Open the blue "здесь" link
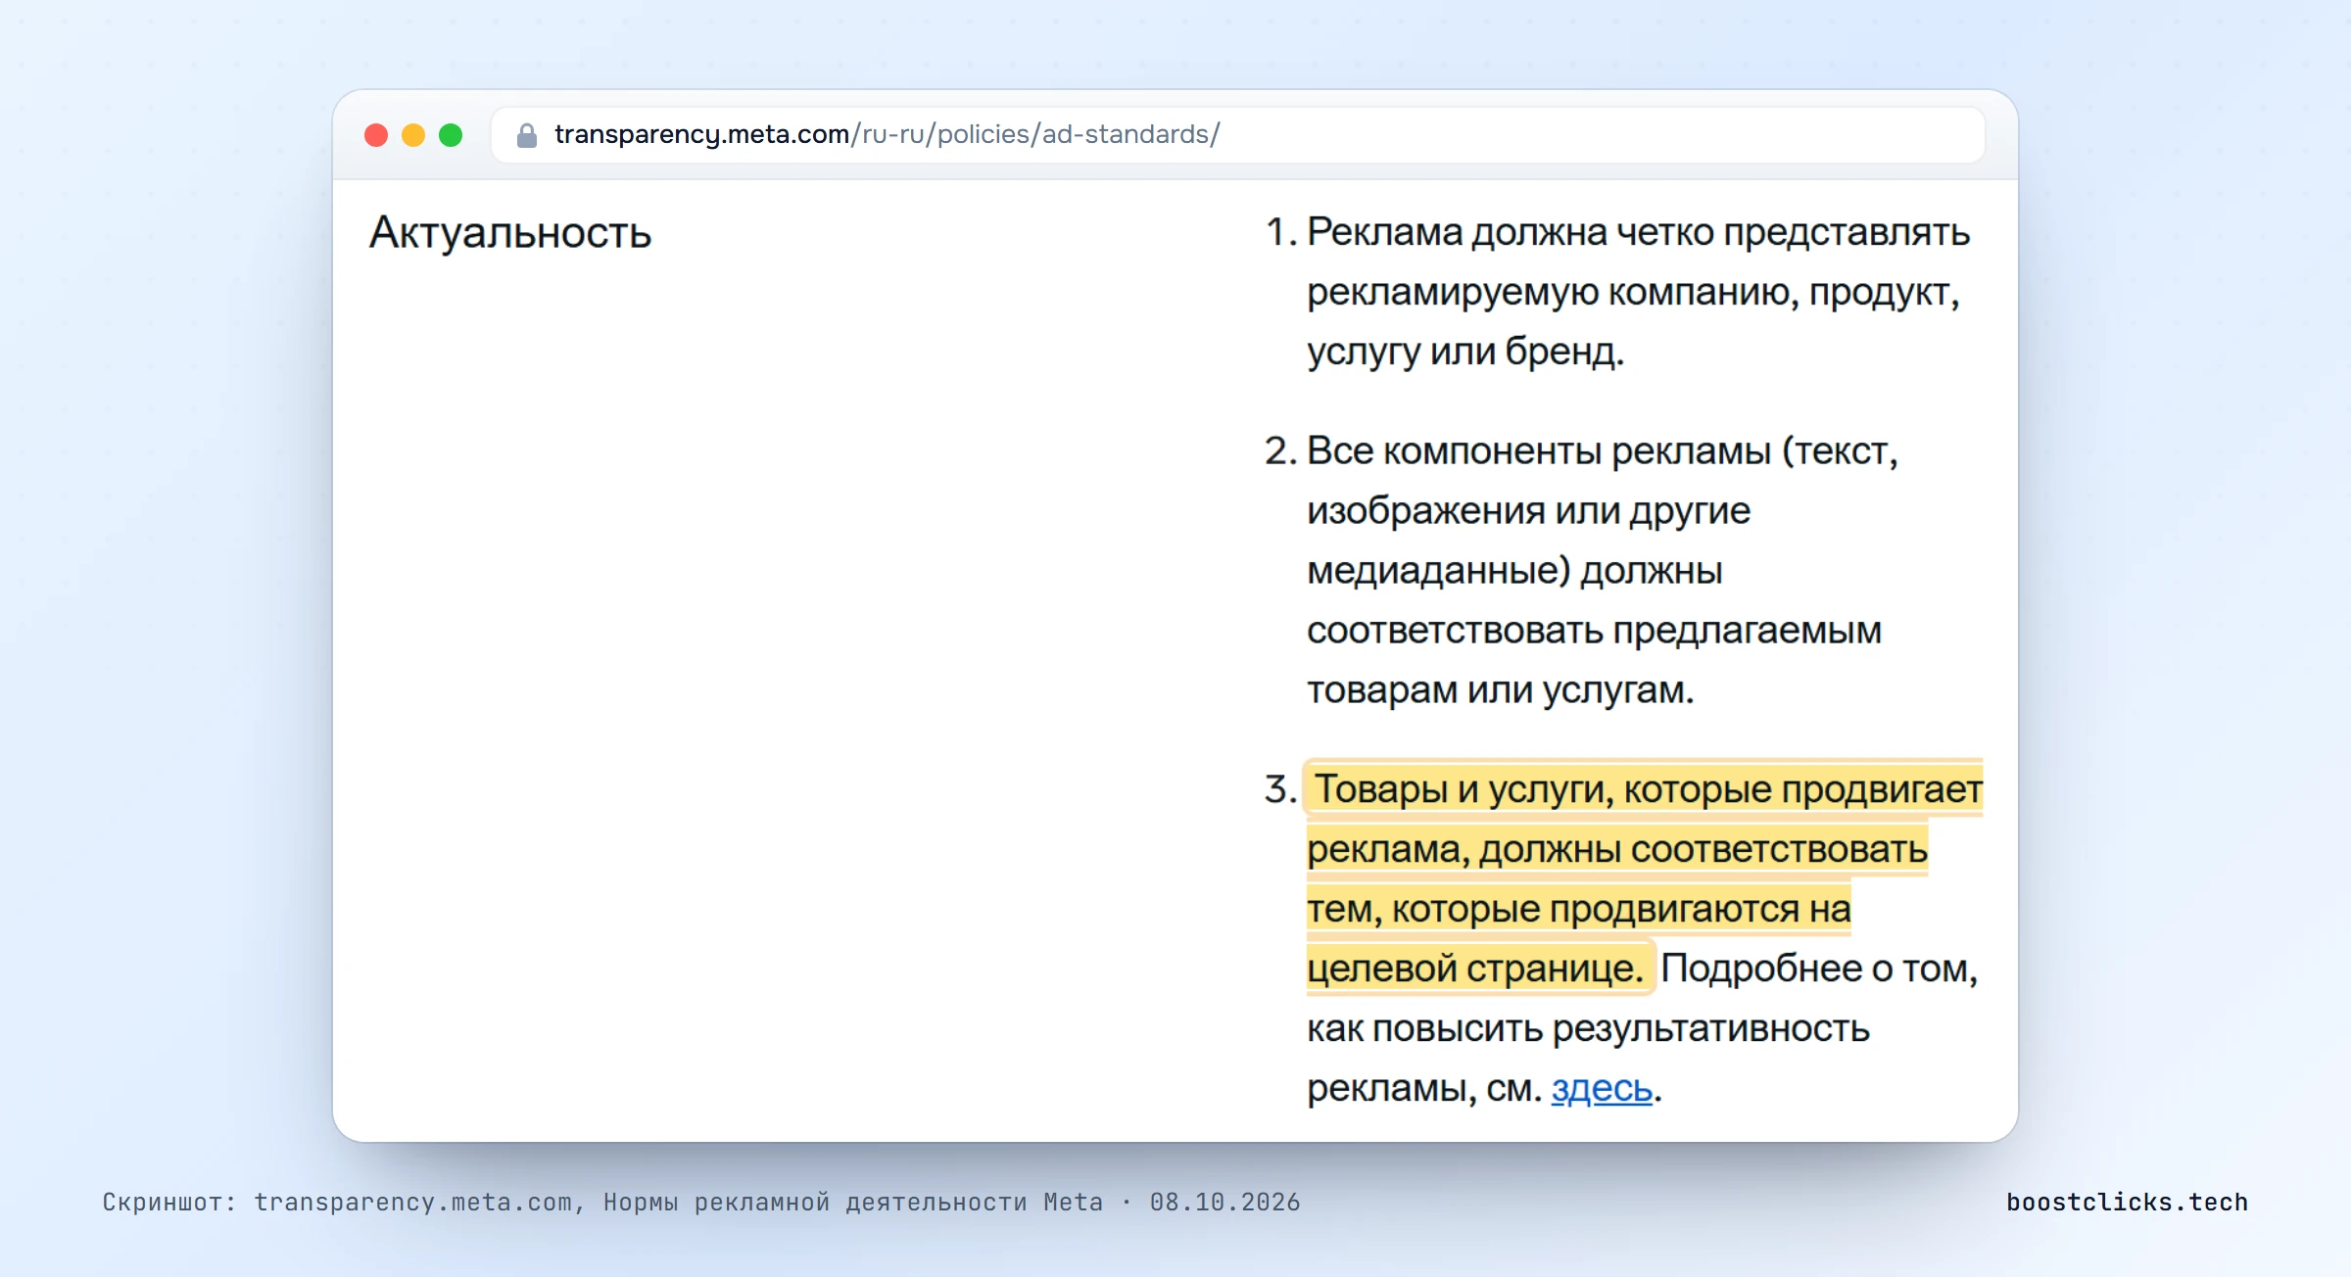Viewport: 2351px width, 1277px height. pos(1602,1088)
